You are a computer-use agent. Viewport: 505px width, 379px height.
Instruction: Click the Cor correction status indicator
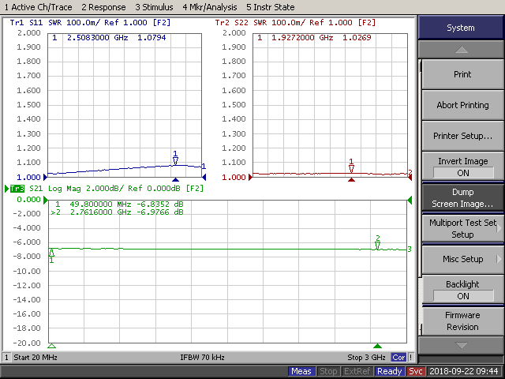click(x=398, y=358)
